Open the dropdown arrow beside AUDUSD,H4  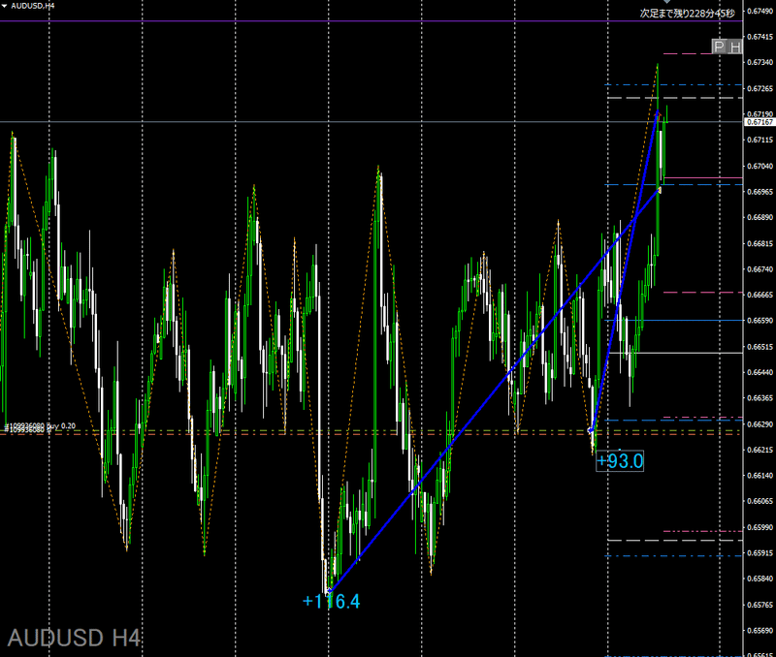[x=4, y=6]
